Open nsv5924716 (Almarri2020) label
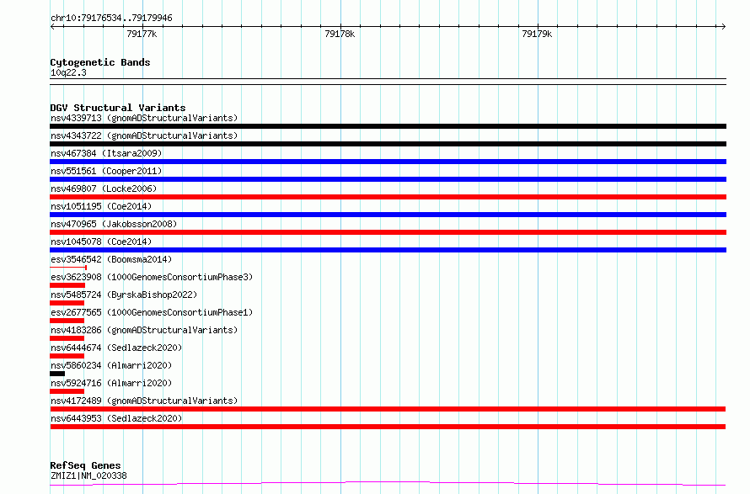The height and width of the screenshot is (494, 750). coord(111,383)
